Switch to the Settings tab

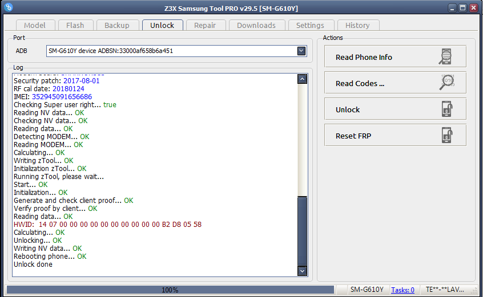(x=311, y=25)
